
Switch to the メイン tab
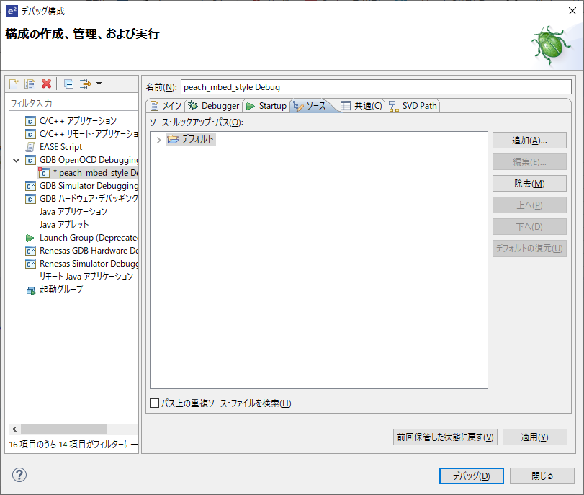pos(166,106)
